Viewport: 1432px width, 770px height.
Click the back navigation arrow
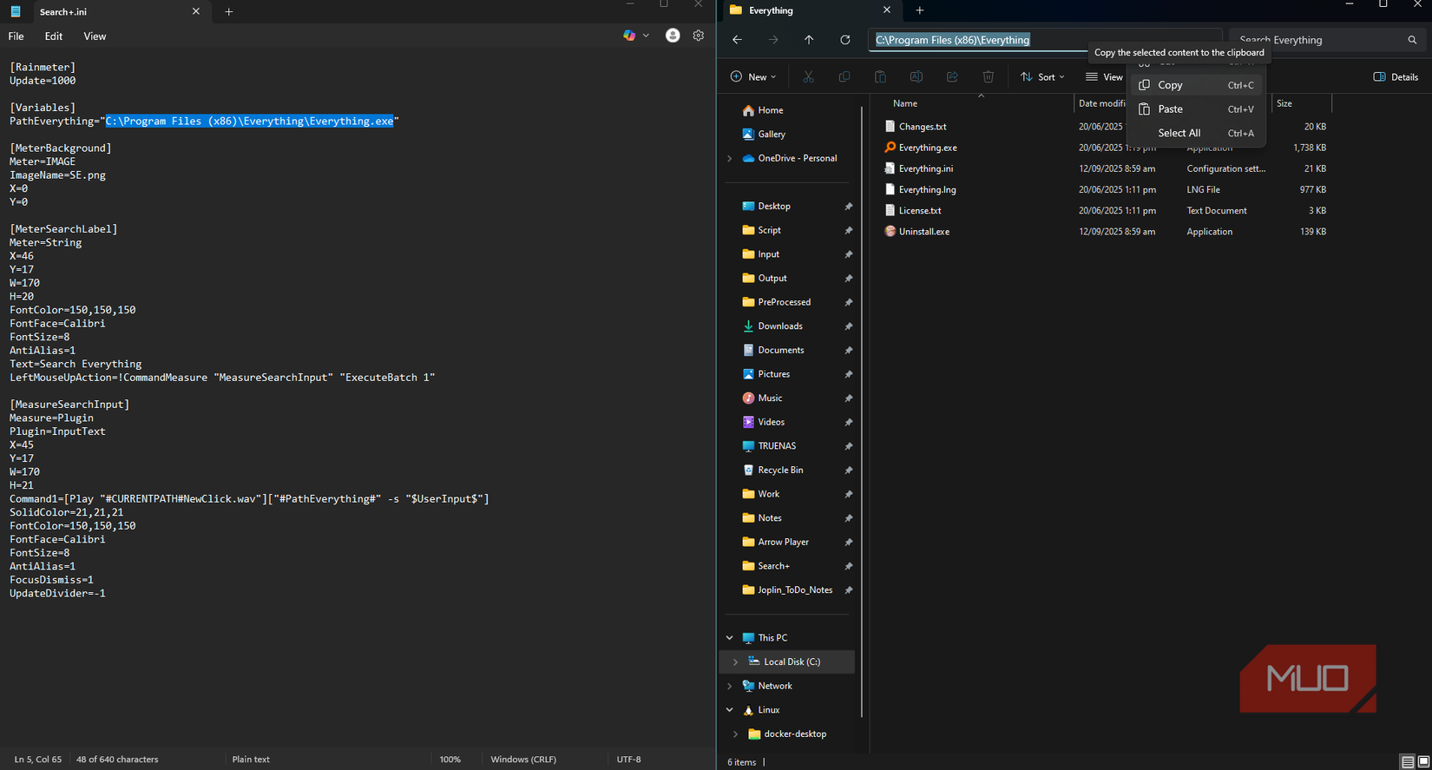coord(737,40)
